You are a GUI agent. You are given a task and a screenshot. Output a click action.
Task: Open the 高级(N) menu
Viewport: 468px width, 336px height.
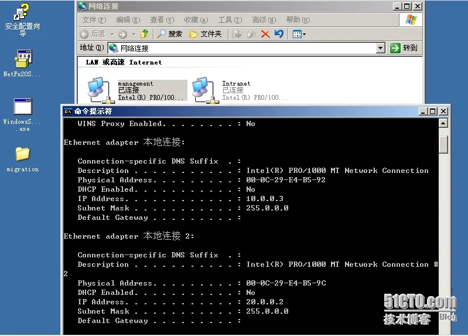(x=264, y=20)
